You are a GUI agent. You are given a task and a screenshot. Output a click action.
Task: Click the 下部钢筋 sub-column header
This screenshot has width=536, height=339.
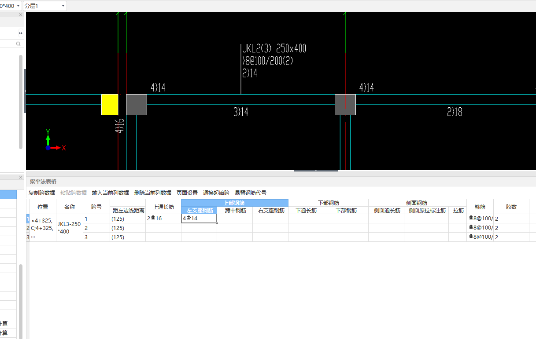click(x=346, y=210)
